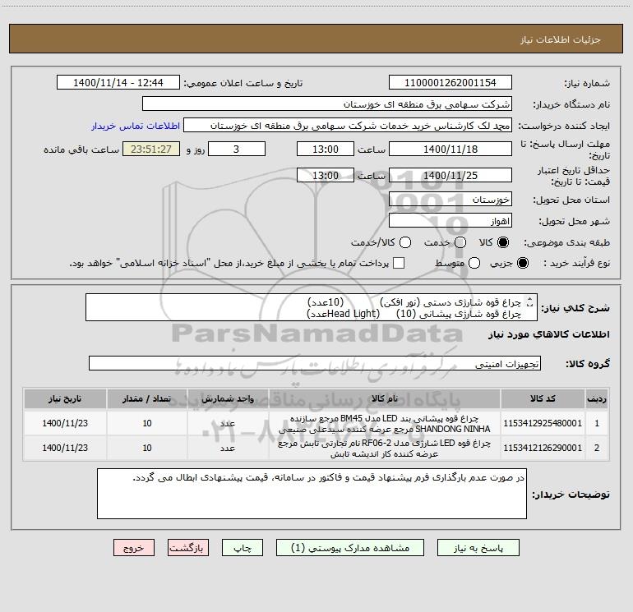Viewport: 633px width, 612px height.
Task: Click the کد کالا column header
Action: 543,398
